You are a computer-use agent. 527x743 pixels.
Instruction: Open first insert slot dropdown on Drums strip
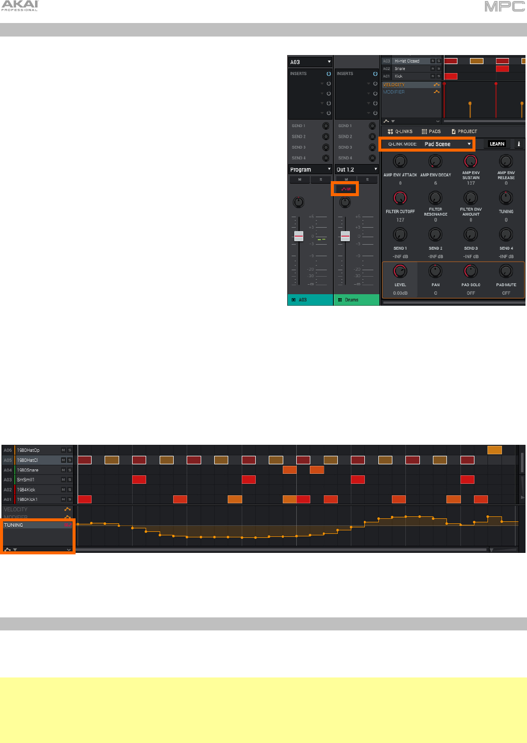coord(369,84)
